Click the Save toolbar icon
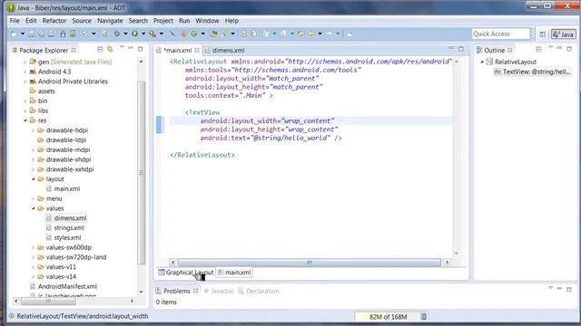 click(32, 34)
